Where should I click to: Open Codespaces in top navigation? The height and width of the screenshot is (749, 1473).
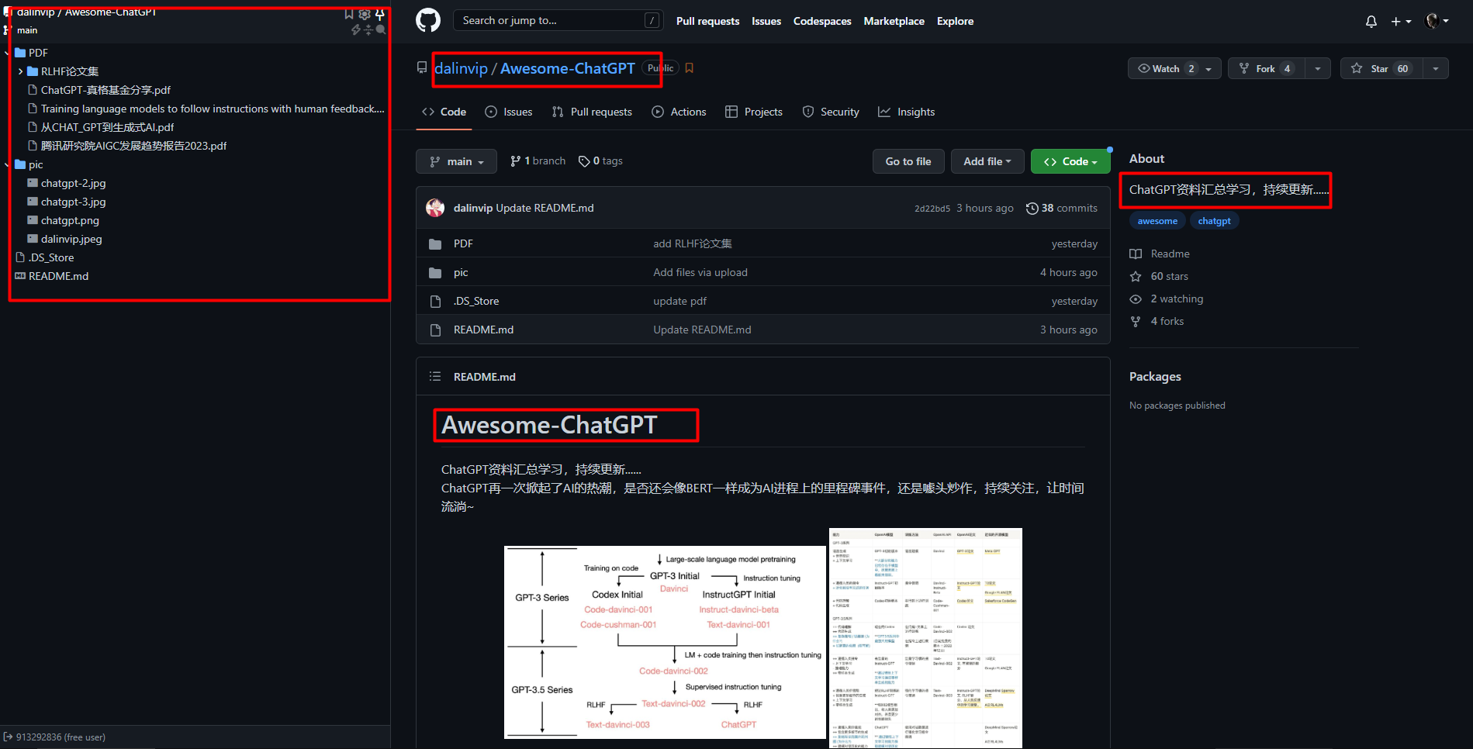click(x=822, y=21)
